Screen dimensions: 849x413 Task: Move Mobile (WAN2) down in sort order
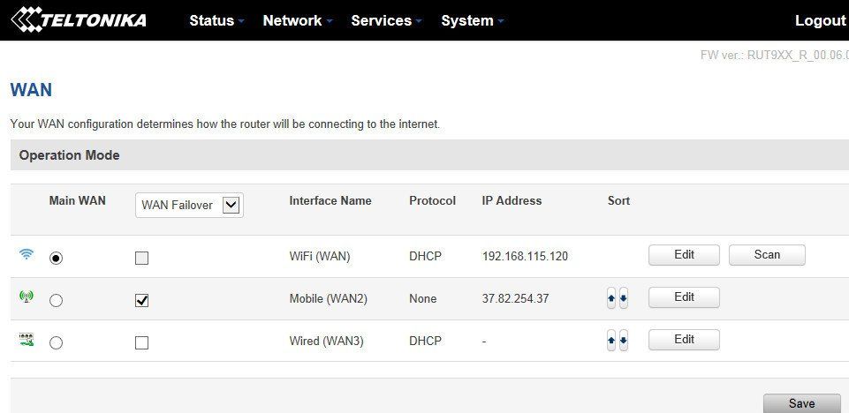(x=624, y=298)
